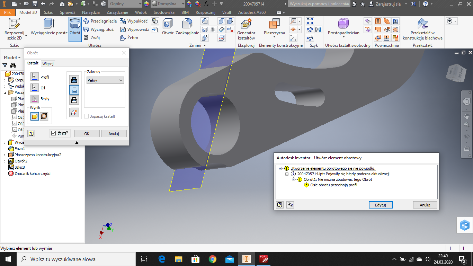Collapse the Obrót1 error tree node

point(294,179)
